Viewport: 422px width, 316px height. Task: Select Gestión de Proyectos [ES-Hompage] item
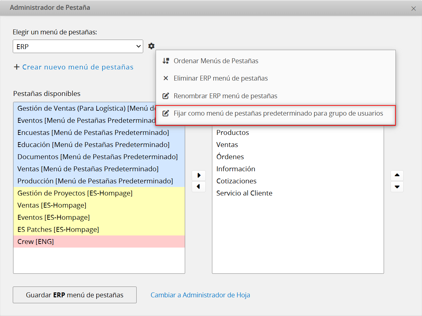pyautogui.click(x=75, y=193)
